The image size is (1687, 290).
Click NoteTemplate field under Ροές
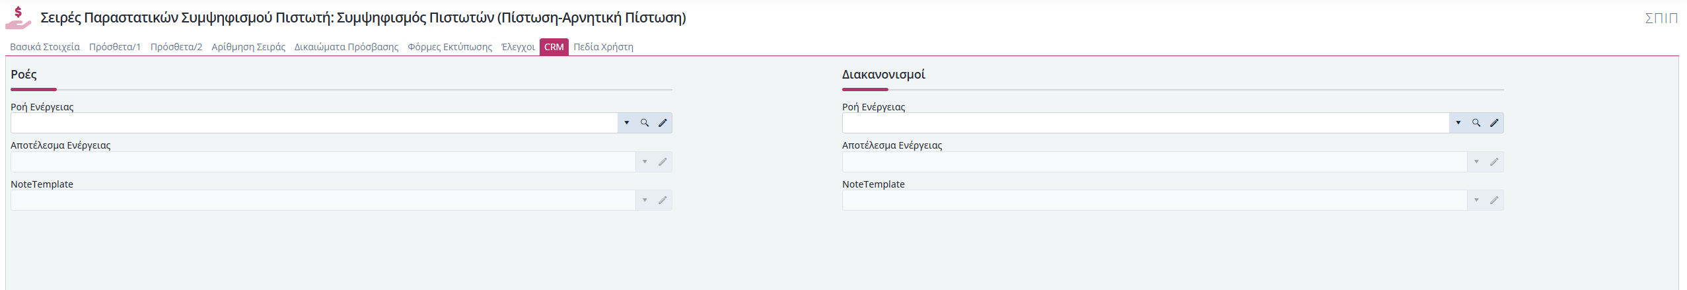tap(323, 200)
